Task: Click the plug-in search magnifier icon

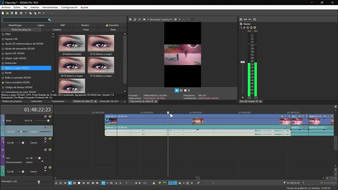Action: tap(49, 20)
